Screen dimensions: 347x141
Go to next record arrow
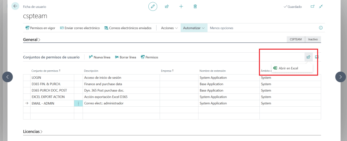[341, 77]
